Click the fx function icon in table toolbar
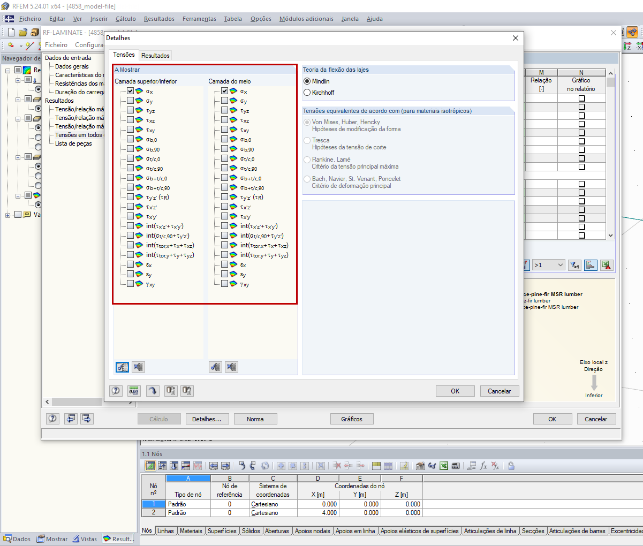 (x=483, y=466)
